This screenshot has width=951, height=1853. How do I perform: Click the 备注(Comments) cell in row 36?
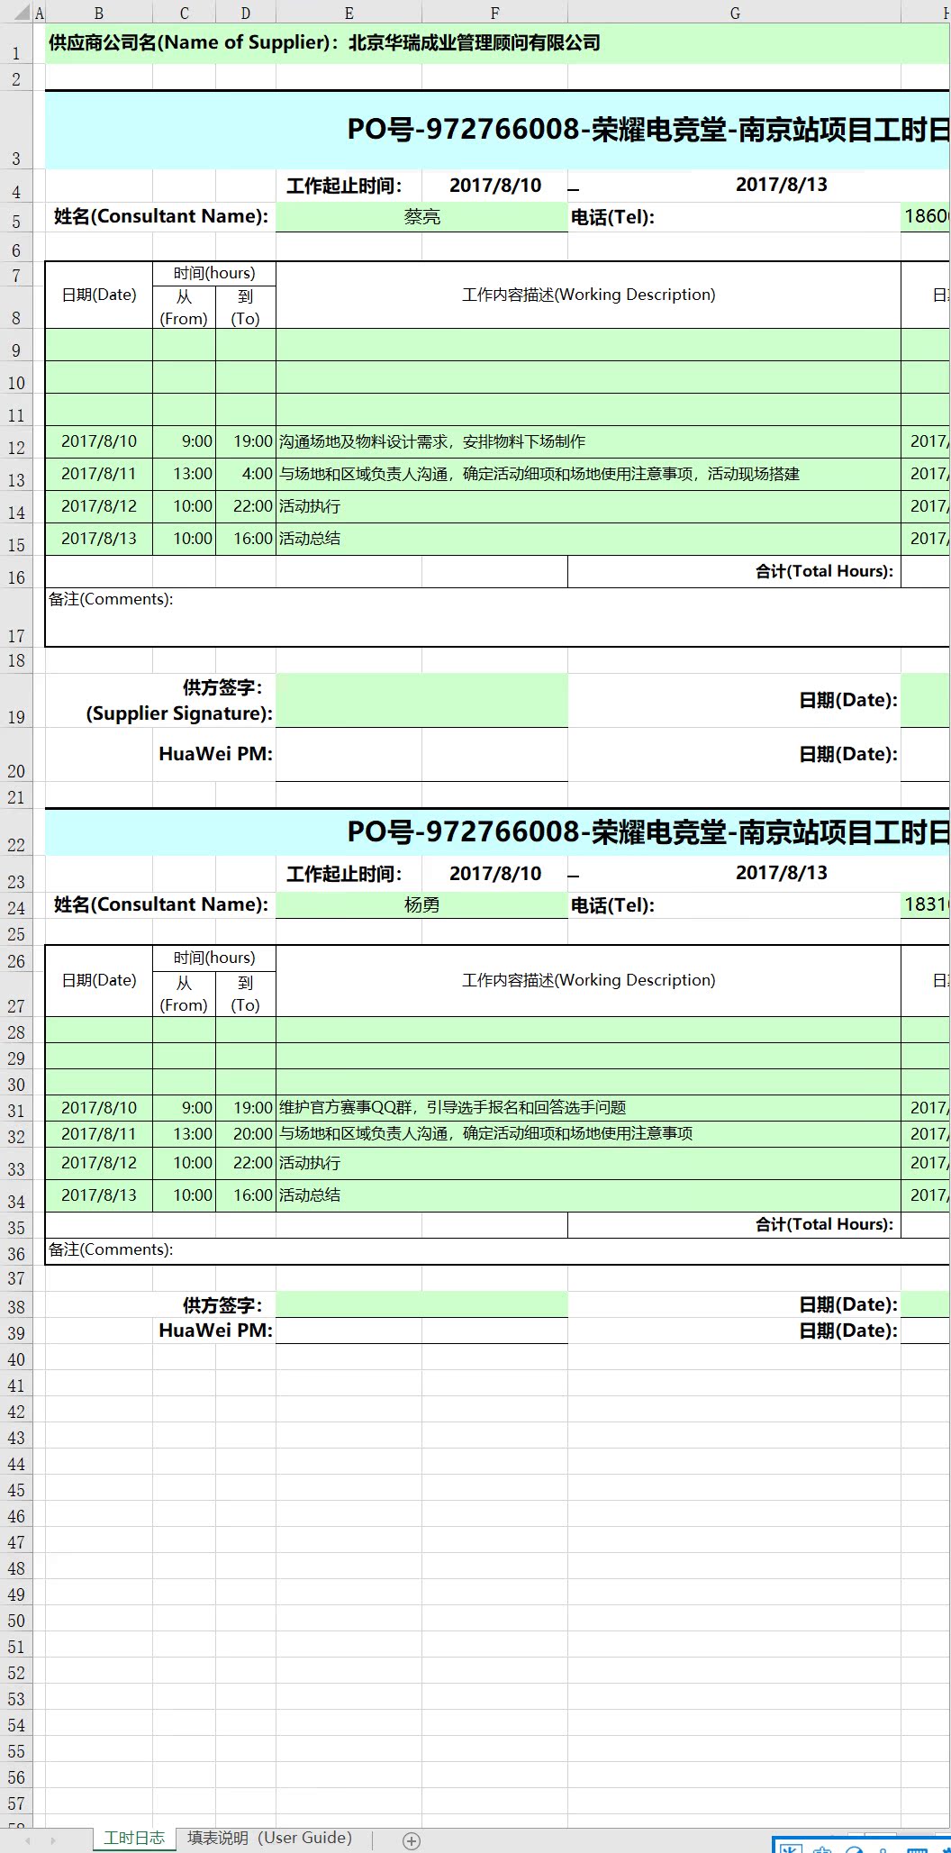(x=497, y=1250)
